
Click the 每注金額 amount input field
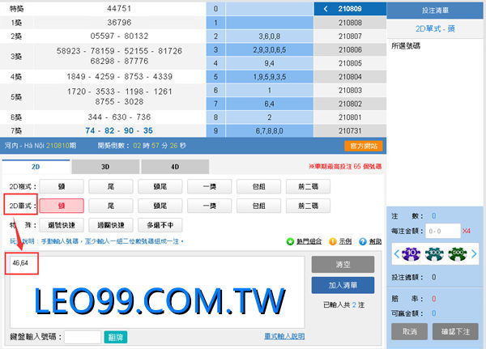click(442, 231)
